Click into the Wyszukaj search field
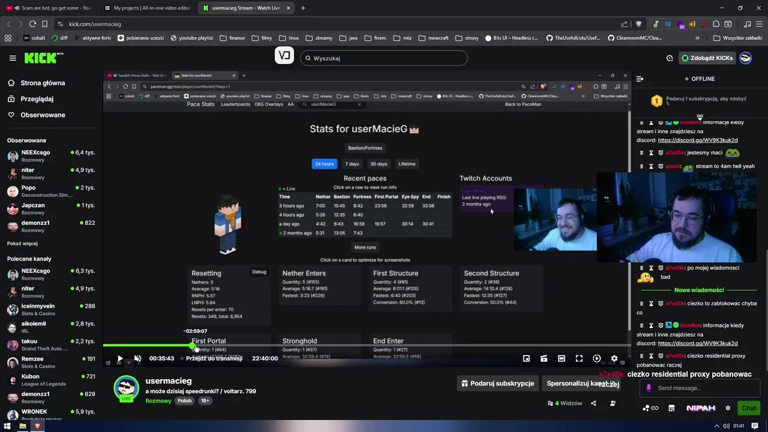This screenshot has height=432, width=768. coord(384,58)
